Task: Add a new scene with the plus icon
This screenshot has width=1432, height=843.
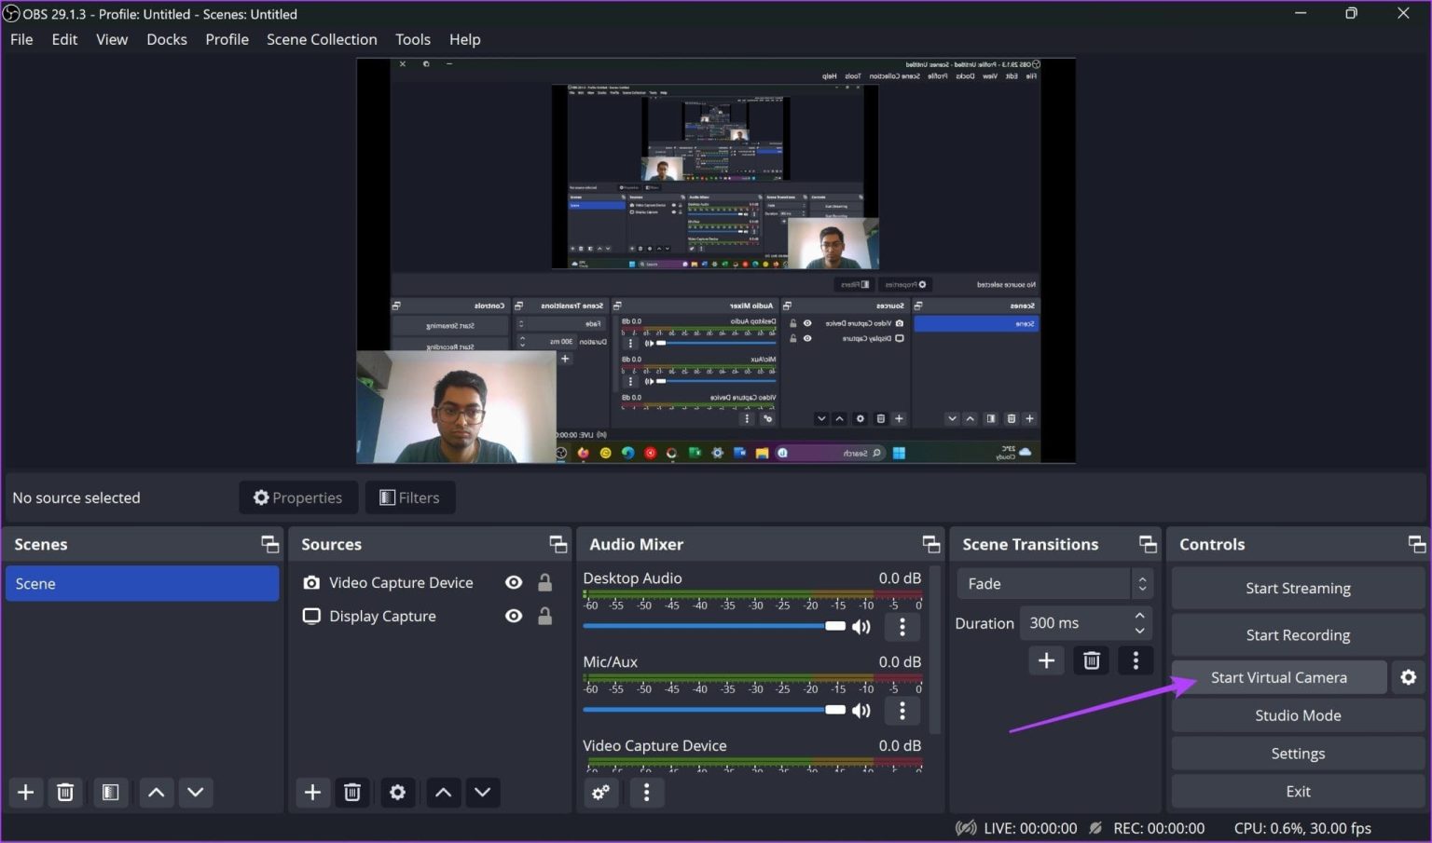Action: click(x=25, y=792)
